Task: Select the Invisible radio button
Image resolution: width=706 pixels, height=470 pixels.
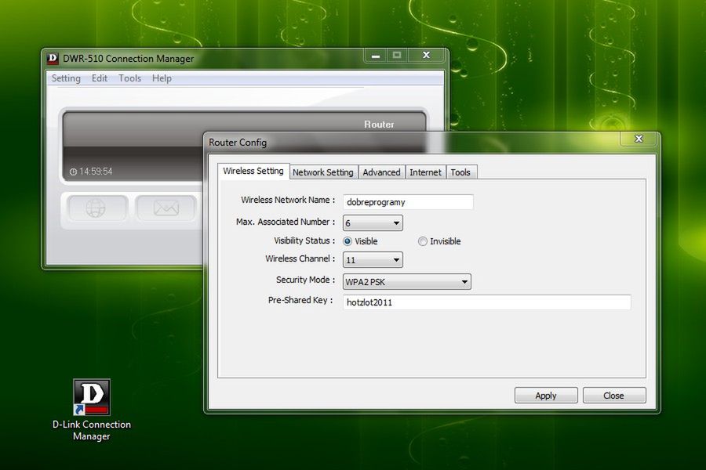Action: pos(422,241)
